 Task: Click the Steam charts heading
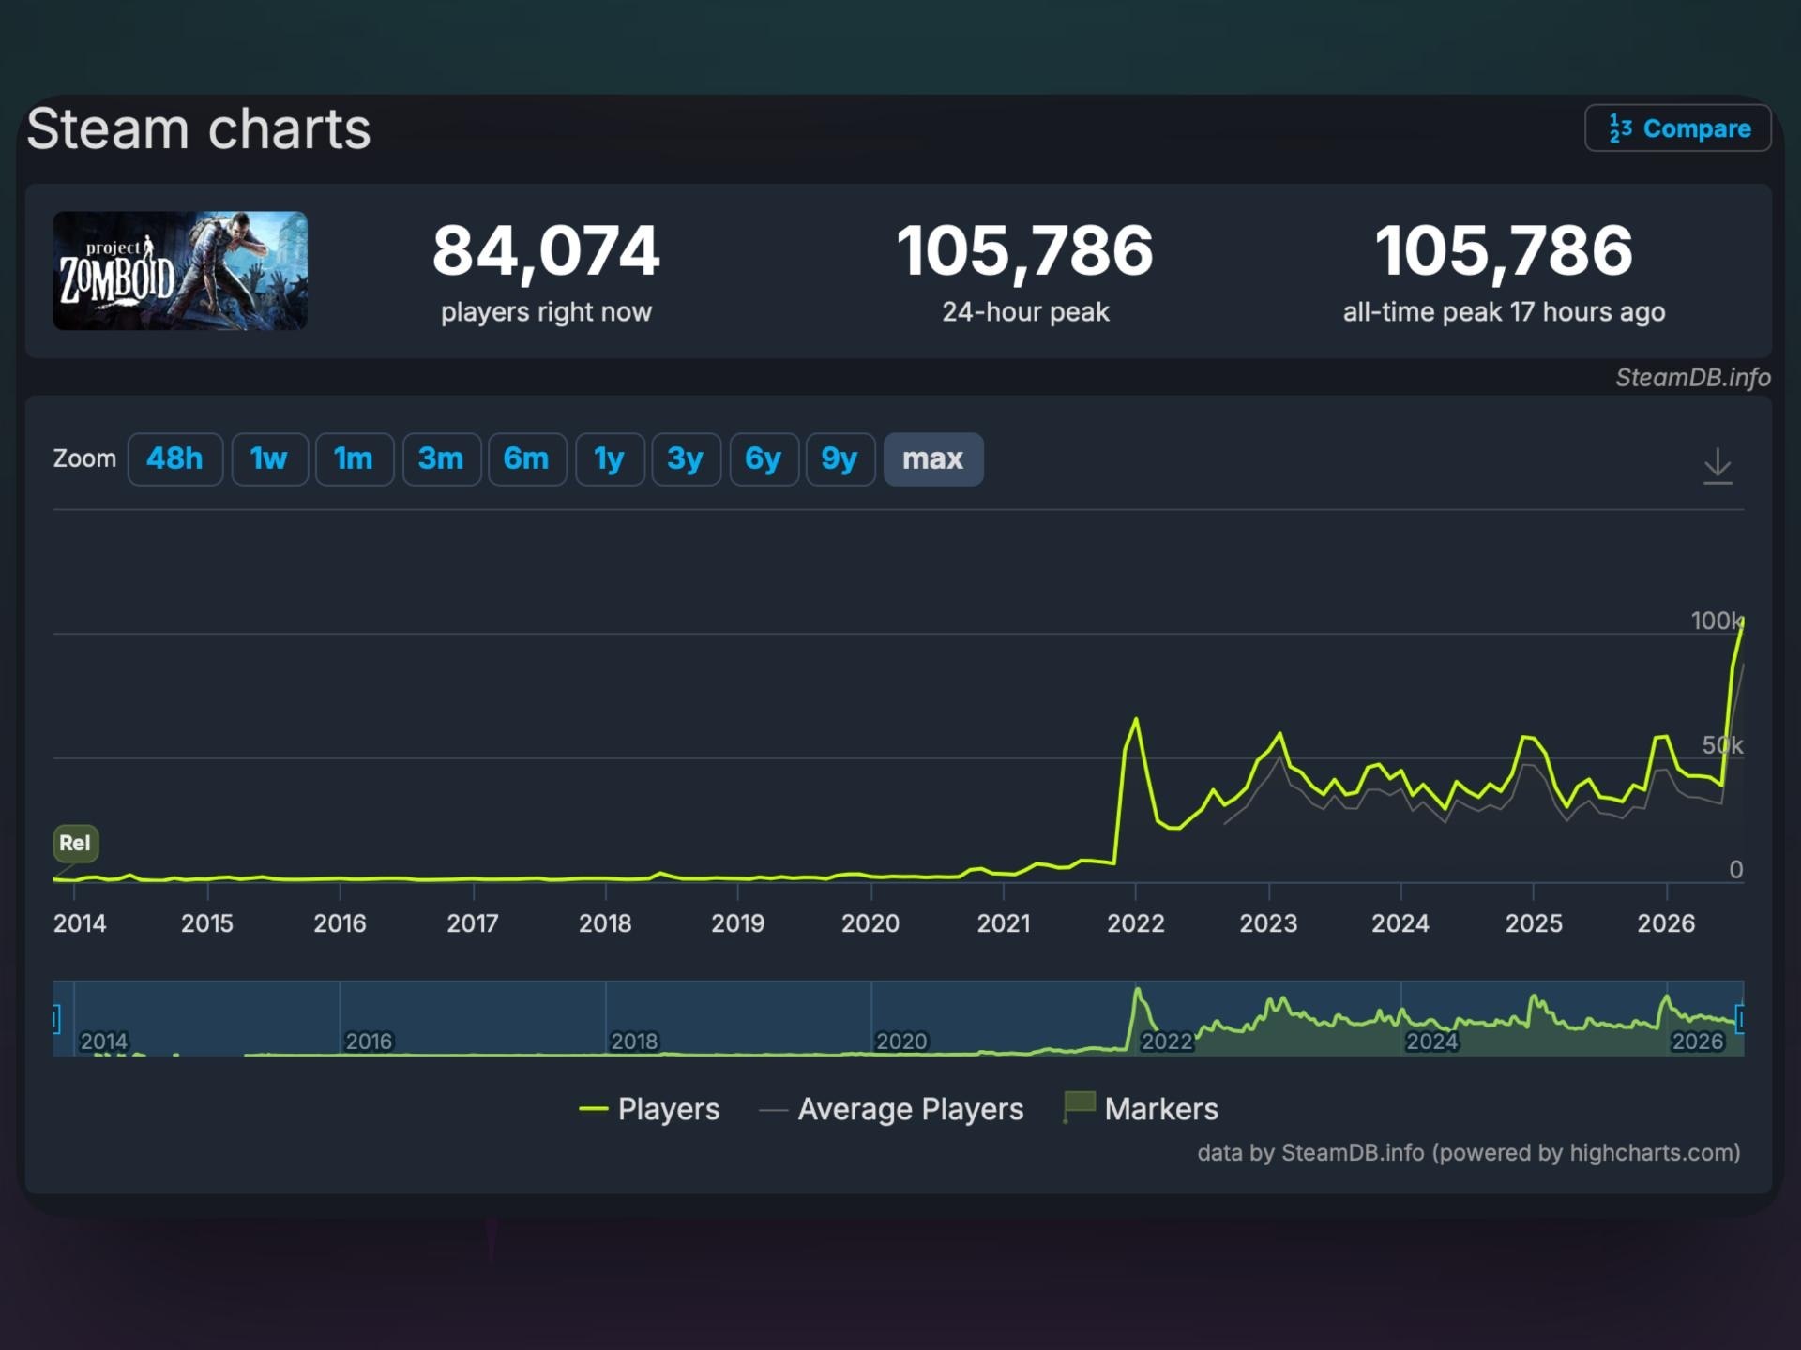coord(199,128)
